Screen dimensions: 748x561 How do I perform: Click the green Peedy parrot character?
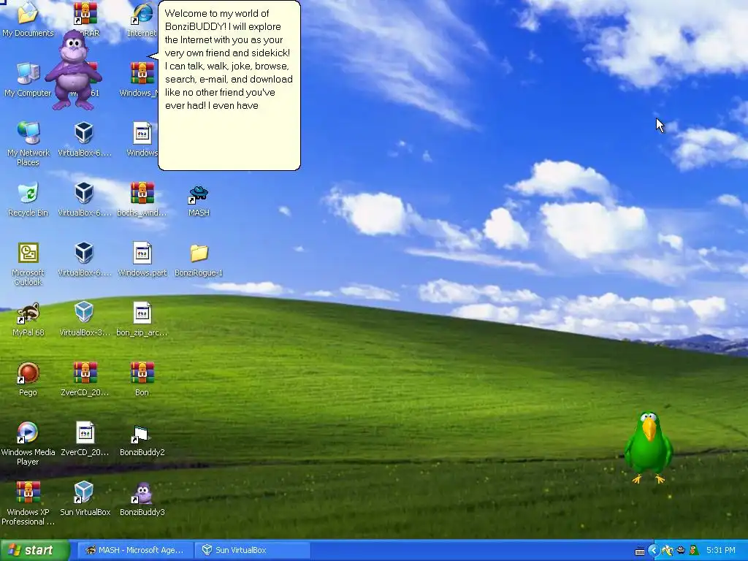pyautogui.click(x=649, y=448)
